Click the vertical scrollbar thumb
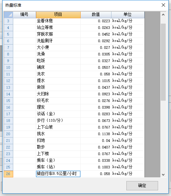 point(163,62)
